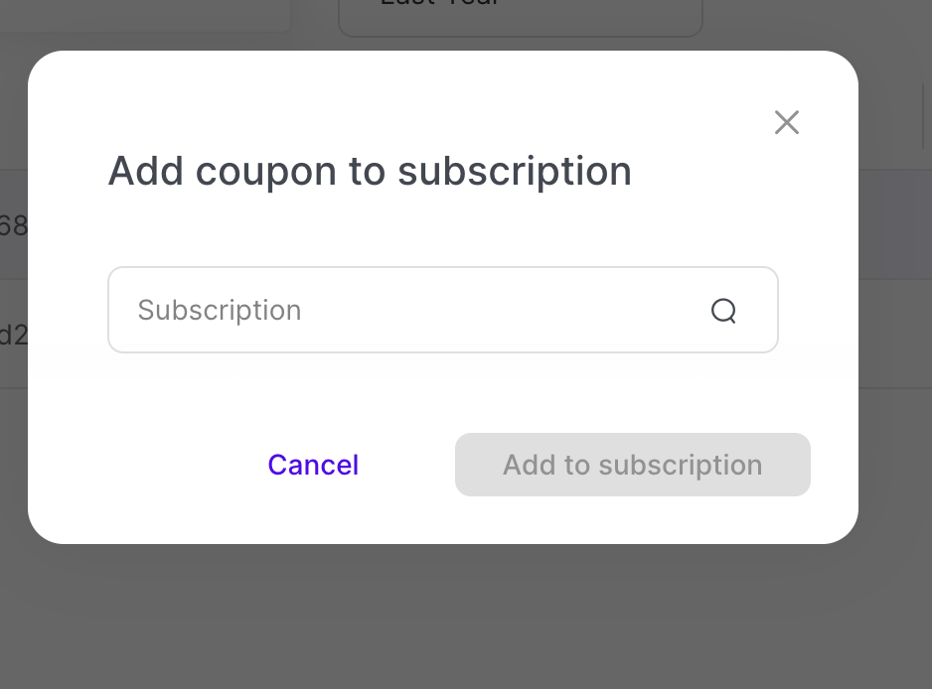
Task: Click the magnifier search icon
Action: click(723, 311)
